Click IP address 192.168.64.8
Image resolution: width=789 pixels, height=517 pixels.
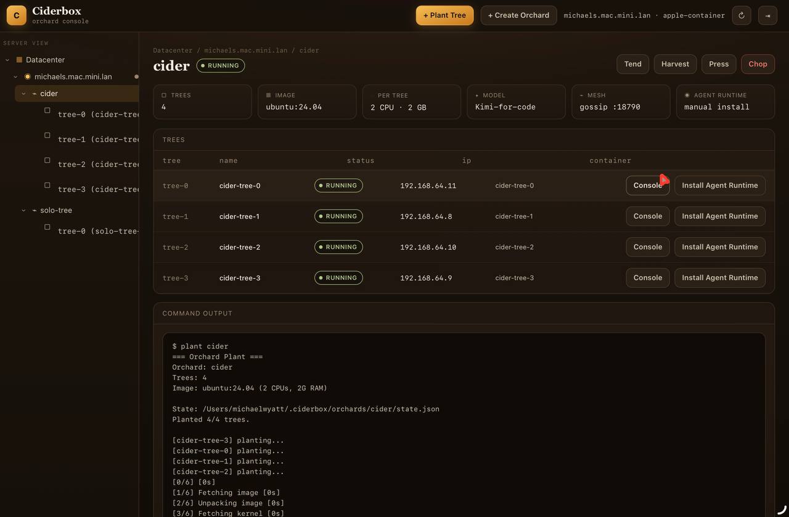(426, 216)
